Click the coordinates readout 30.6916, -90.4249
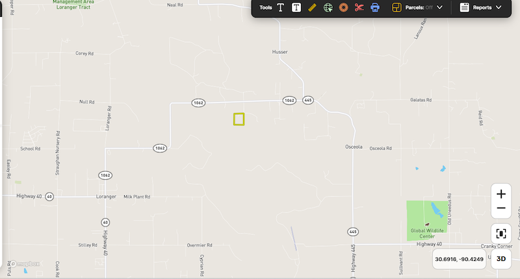The height and width of the screenshot is (279, 520). [460, 259]
